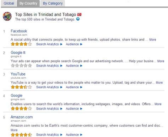The image size is (168, 137).
Task: Expand Search Analytics for Facebook
Action: 49,44
